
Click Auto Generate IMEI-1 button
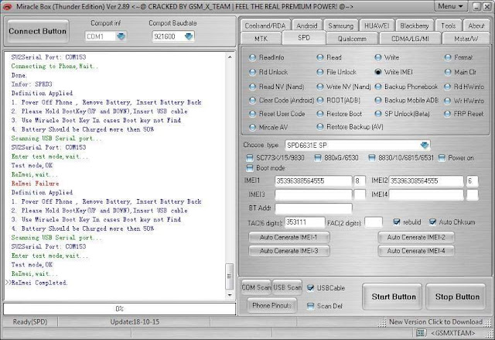click(288, 237)
